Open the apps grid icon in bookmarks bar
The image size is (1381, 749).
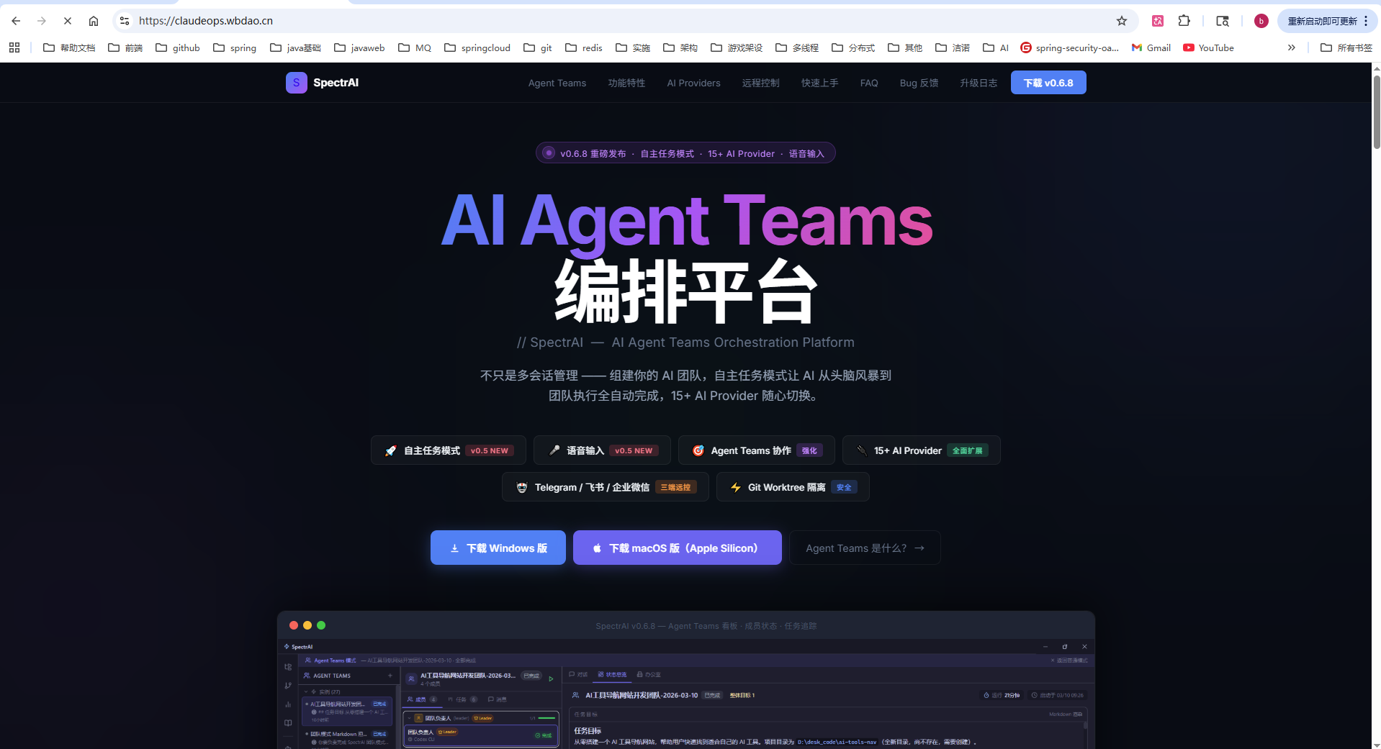(x=14, y=47)
